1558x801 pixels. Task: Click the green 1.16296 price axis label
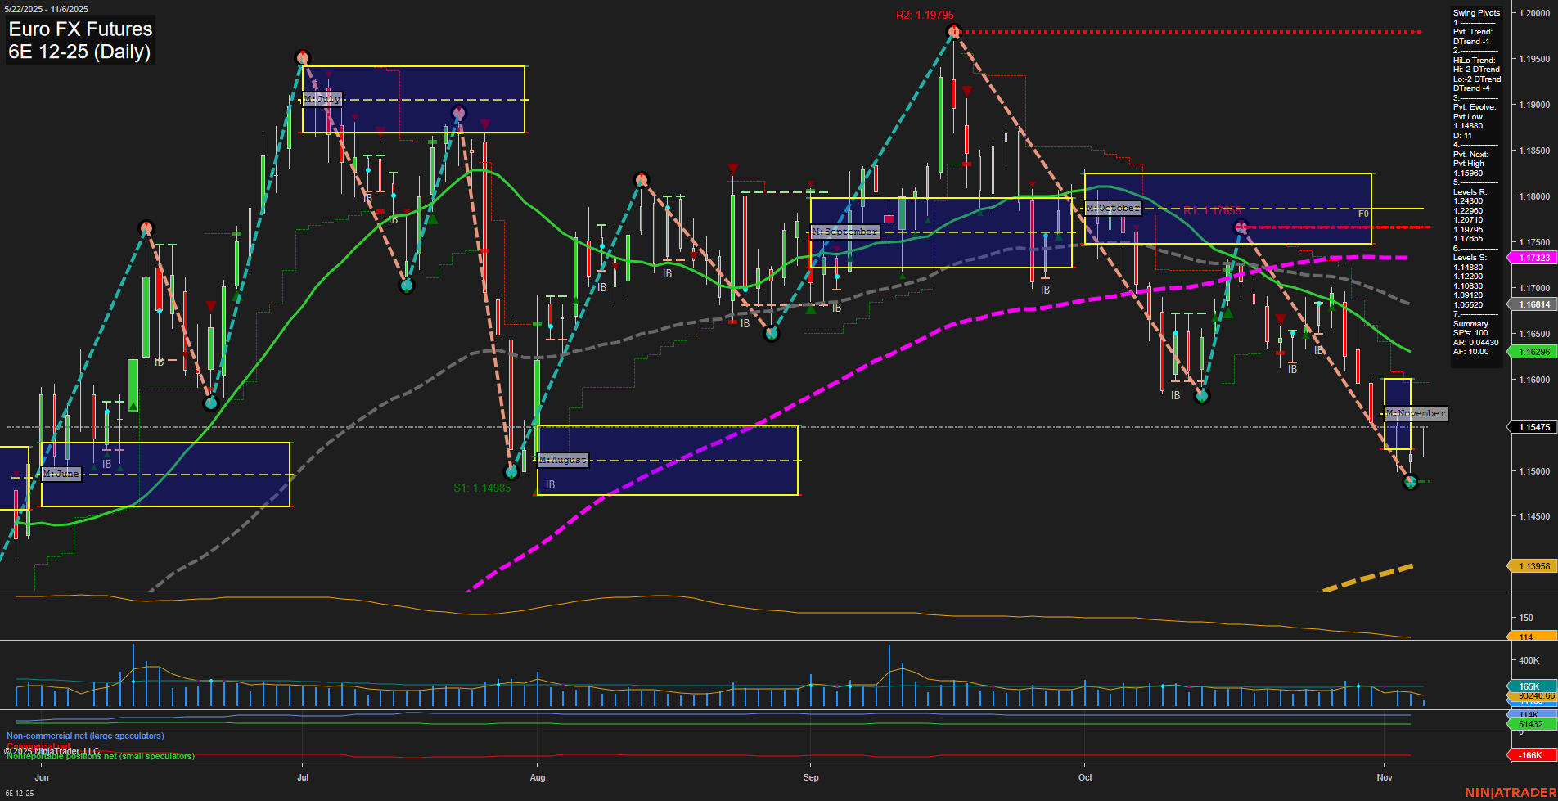pyautogui.click(x=1533, y=352)
